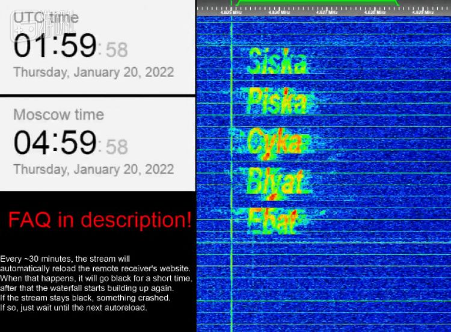Viewport: 451px width, 332px height.
Task: Click the date under Moscow time
Action: click(94, 169)
